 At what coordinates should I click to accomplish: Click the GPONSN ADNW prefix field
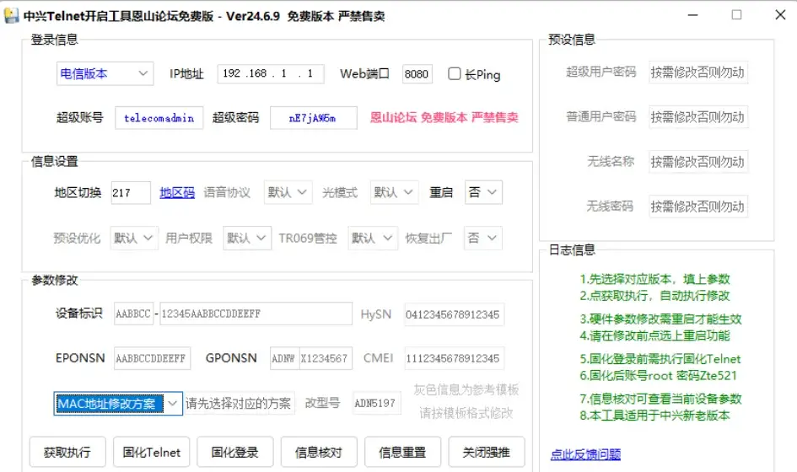click(284, 358)
